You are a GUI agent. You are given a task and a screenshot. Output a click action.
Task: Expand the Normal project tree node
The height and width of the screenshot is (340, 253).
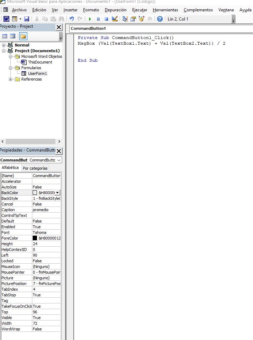(4, 45)
